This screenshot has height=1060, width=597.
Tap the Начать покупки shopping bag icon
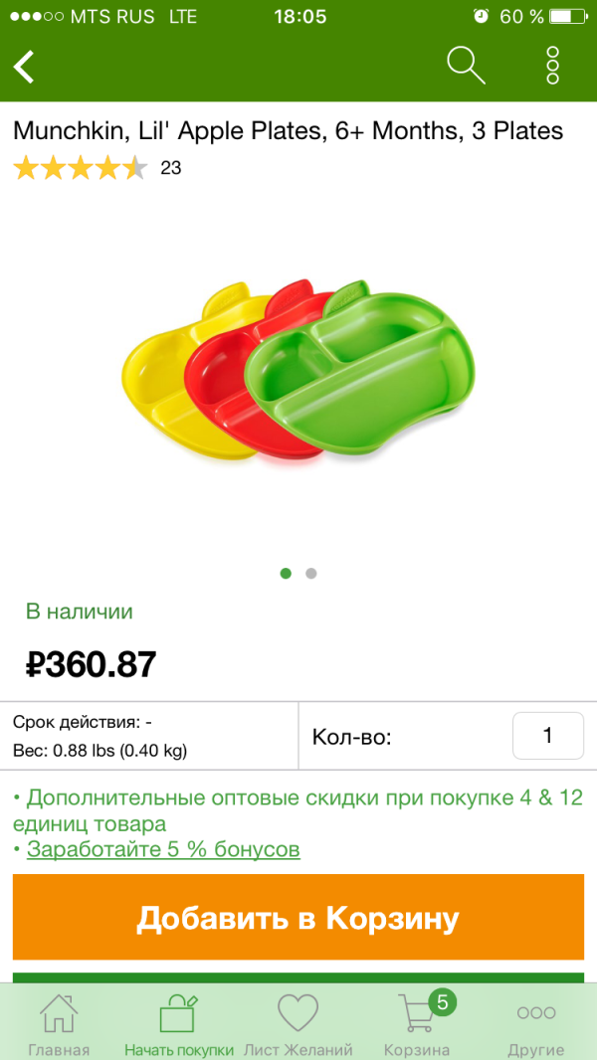tap(179, 1014)
